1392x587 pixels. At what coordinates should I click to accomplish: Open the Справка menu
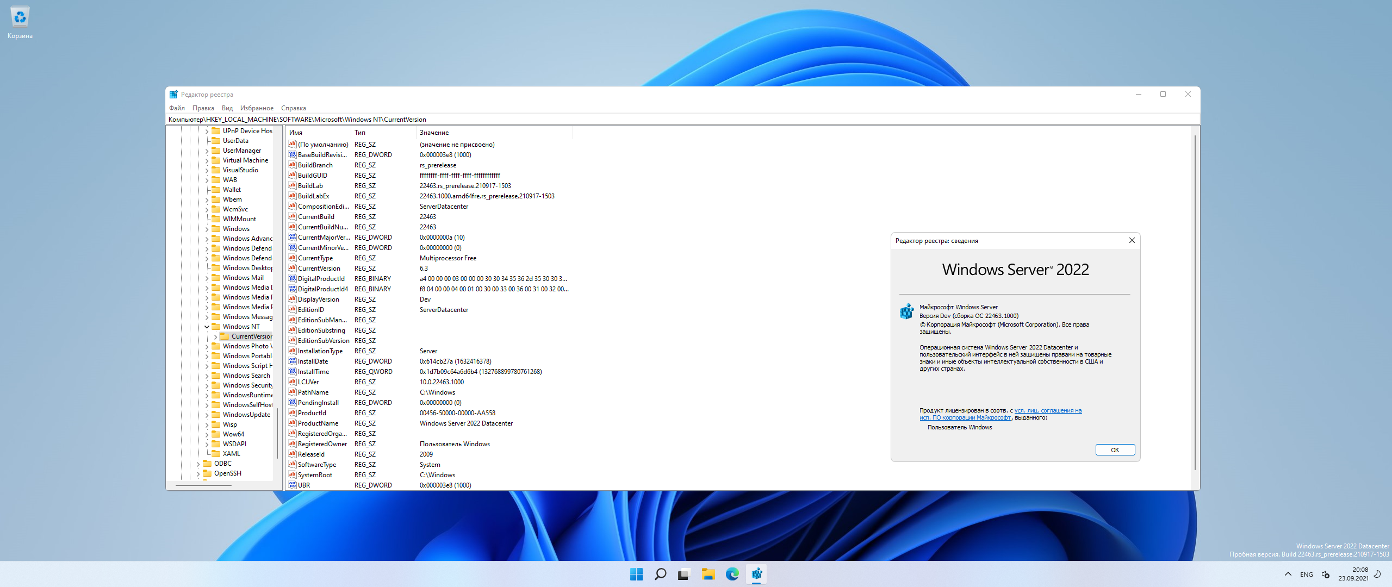(x=294, y=108)
